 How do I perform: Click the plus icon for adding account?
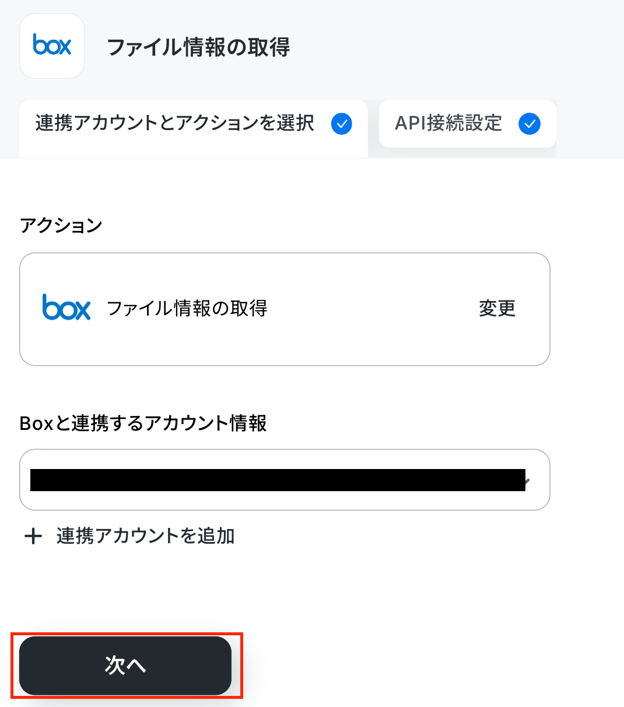point(33,536)
